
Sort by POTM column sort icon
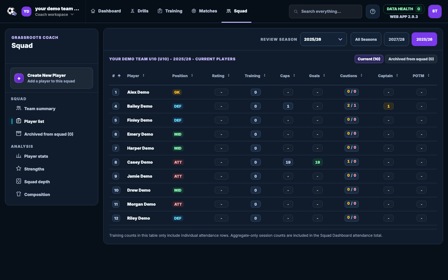[428, 76]
